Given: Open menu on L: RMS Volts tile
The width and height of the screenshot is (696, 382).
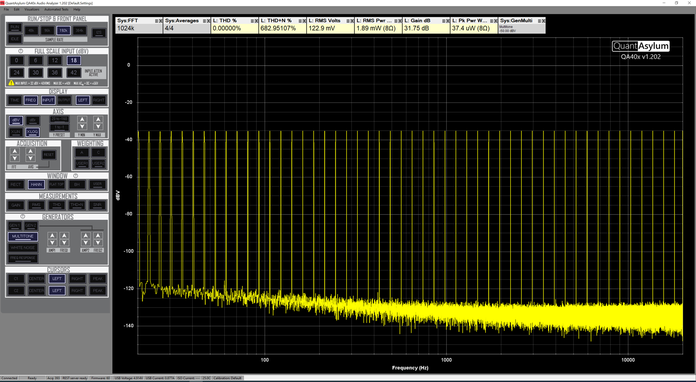Looking at the screenshot, I should (348, 21).
